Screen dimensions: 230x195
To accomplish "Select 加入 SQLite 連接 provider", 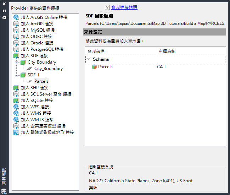I will [x=37, y=101].
